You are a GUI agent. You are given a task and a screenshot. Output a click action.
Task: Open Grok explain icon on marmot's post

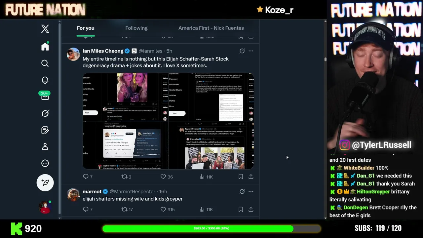click(242, 191)
